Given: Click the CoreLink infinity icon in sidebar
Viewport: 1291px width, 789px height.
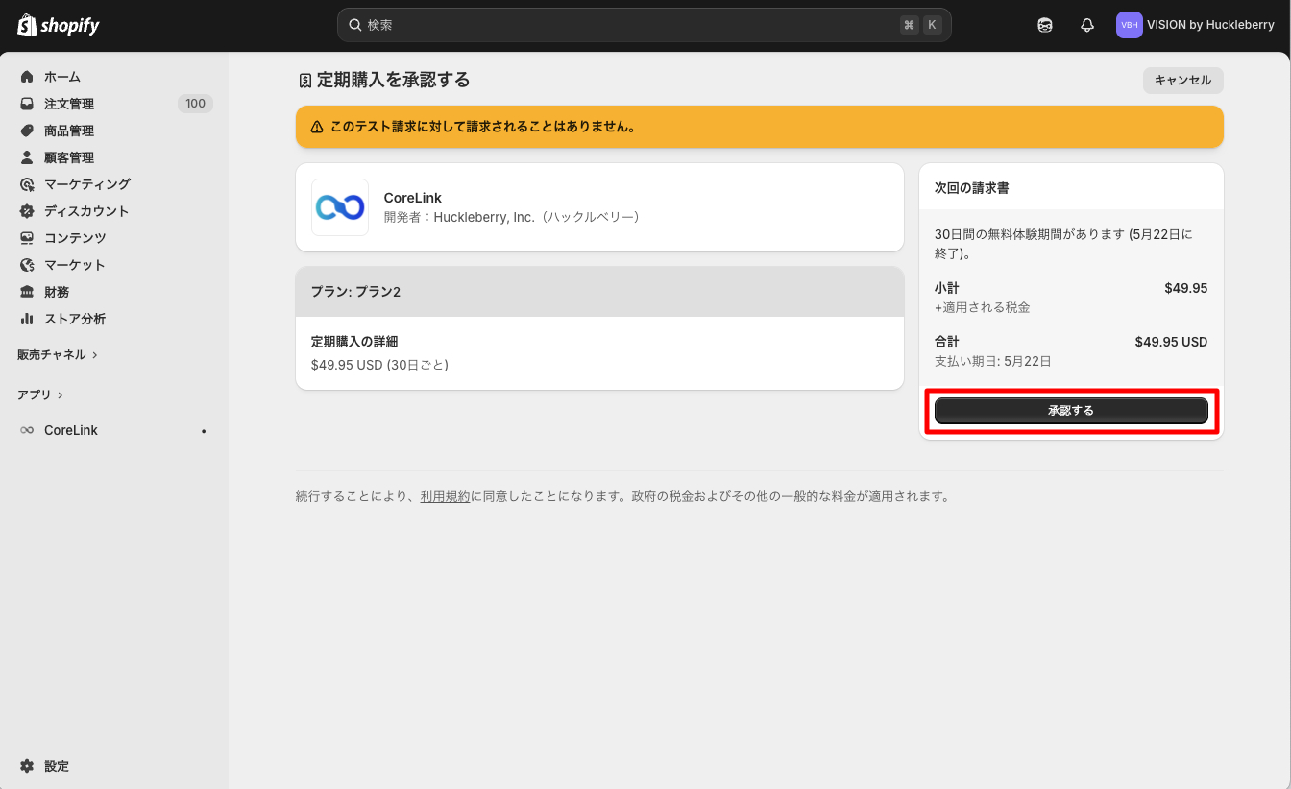Looking at the screenshot, I should pos(27,430).
